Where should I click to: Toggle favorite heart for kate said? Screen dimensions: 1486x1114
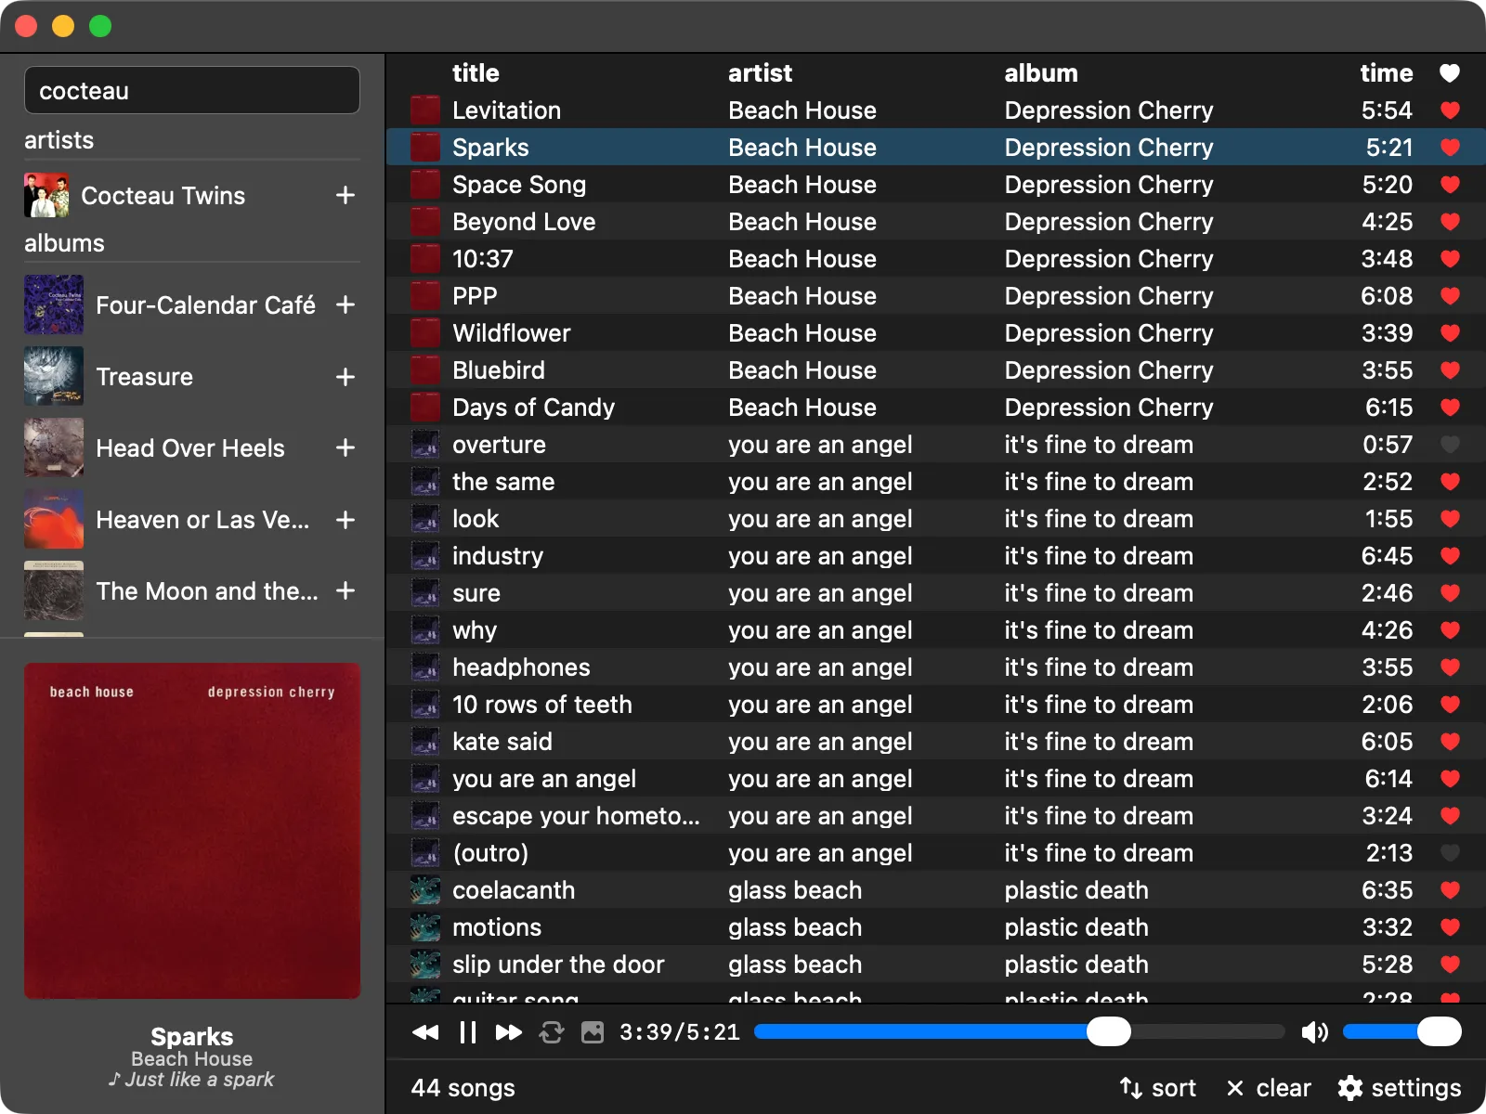[x=1450, y=742]
